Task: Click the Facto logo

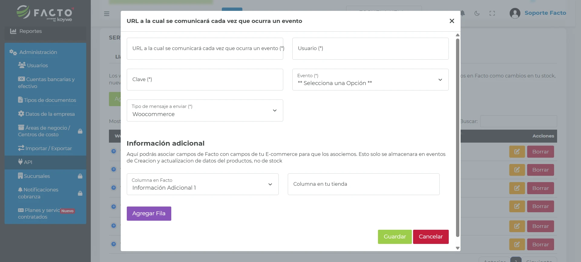Action: point(45,13)
